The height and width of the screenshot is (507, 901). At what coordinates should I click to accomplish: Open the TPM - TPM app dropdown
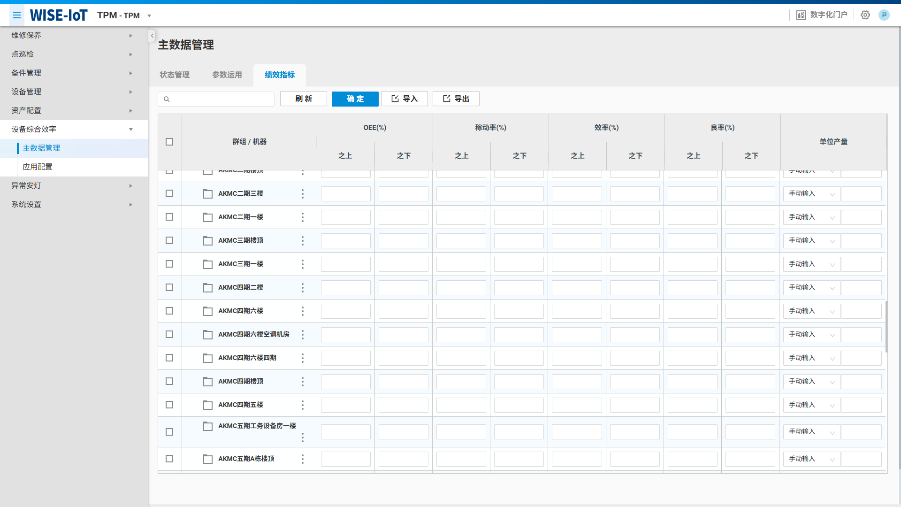pos(149,16)
